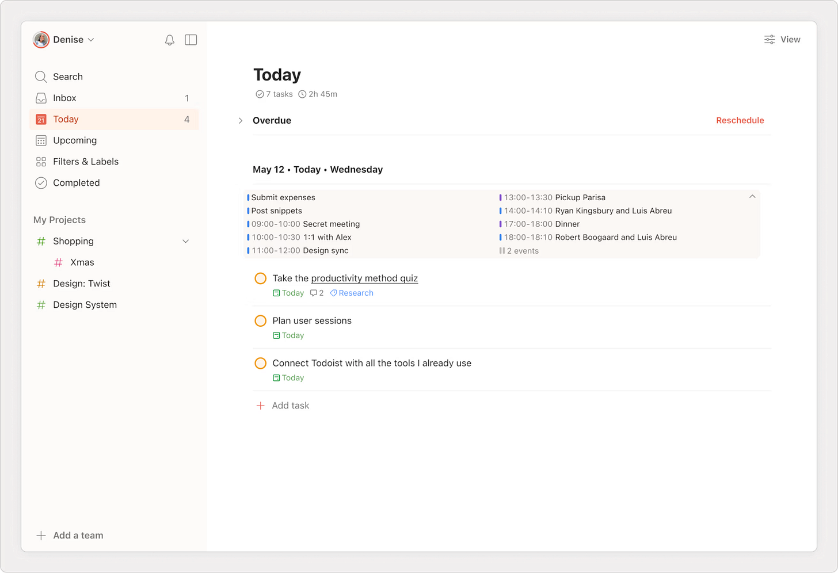Viewport: 838px width, 573px height.
Task: Open the View options
Action: (x=782, y=39)
